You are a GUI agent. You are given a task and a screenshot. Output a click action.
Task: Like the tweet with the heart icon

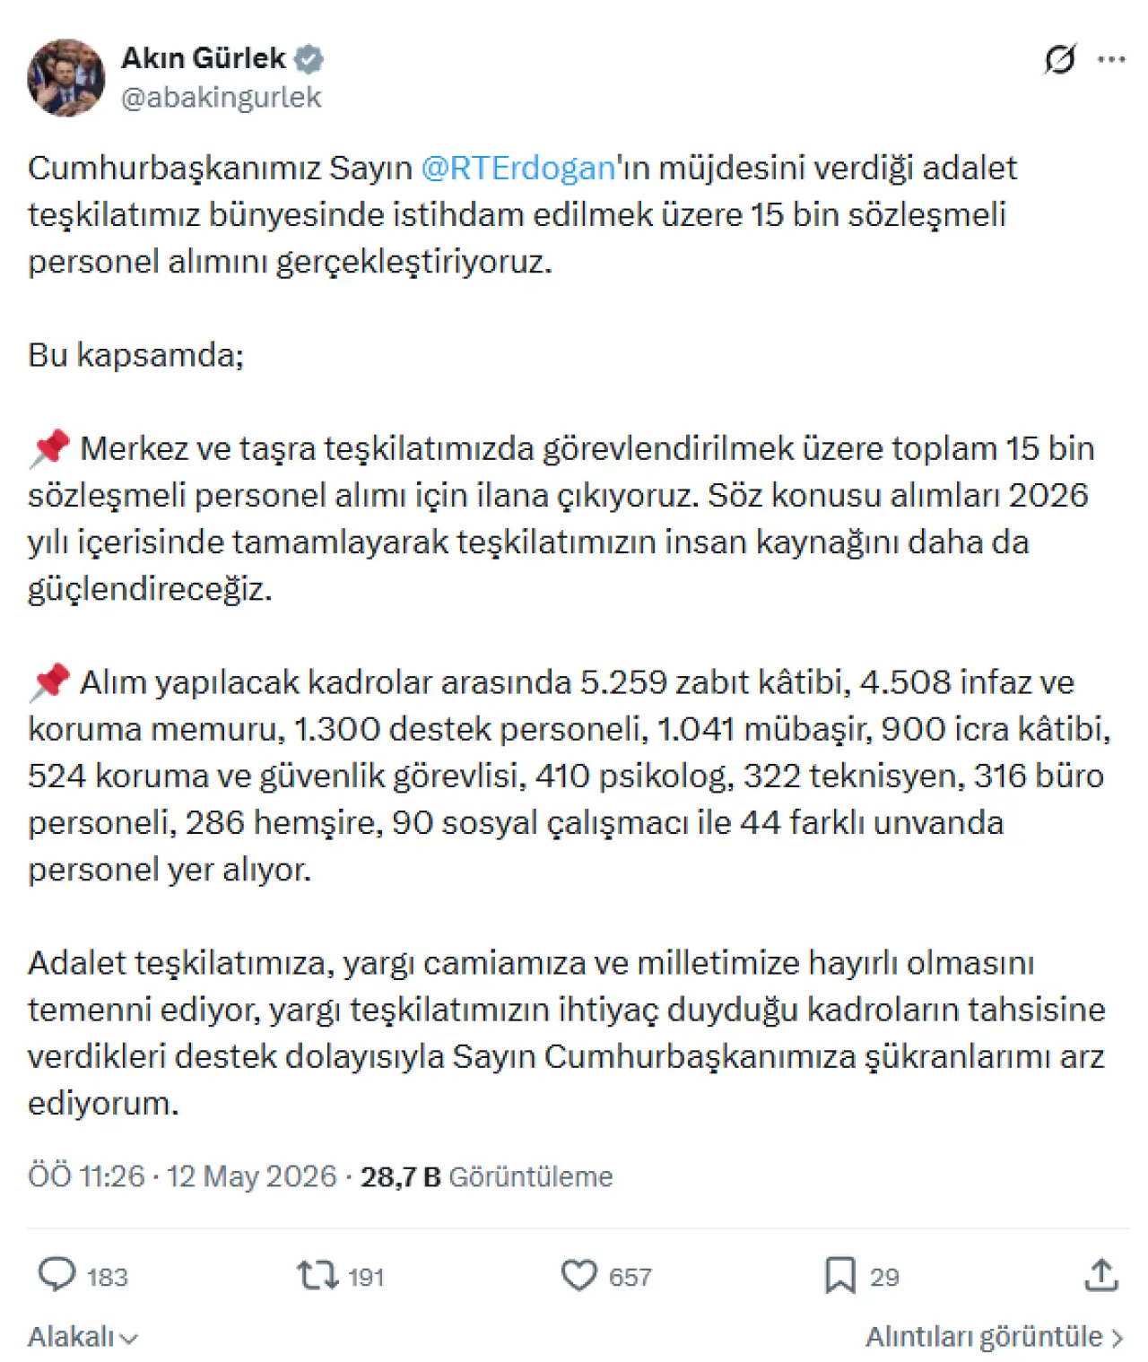pyautogui.click(x=578, y=1275)
